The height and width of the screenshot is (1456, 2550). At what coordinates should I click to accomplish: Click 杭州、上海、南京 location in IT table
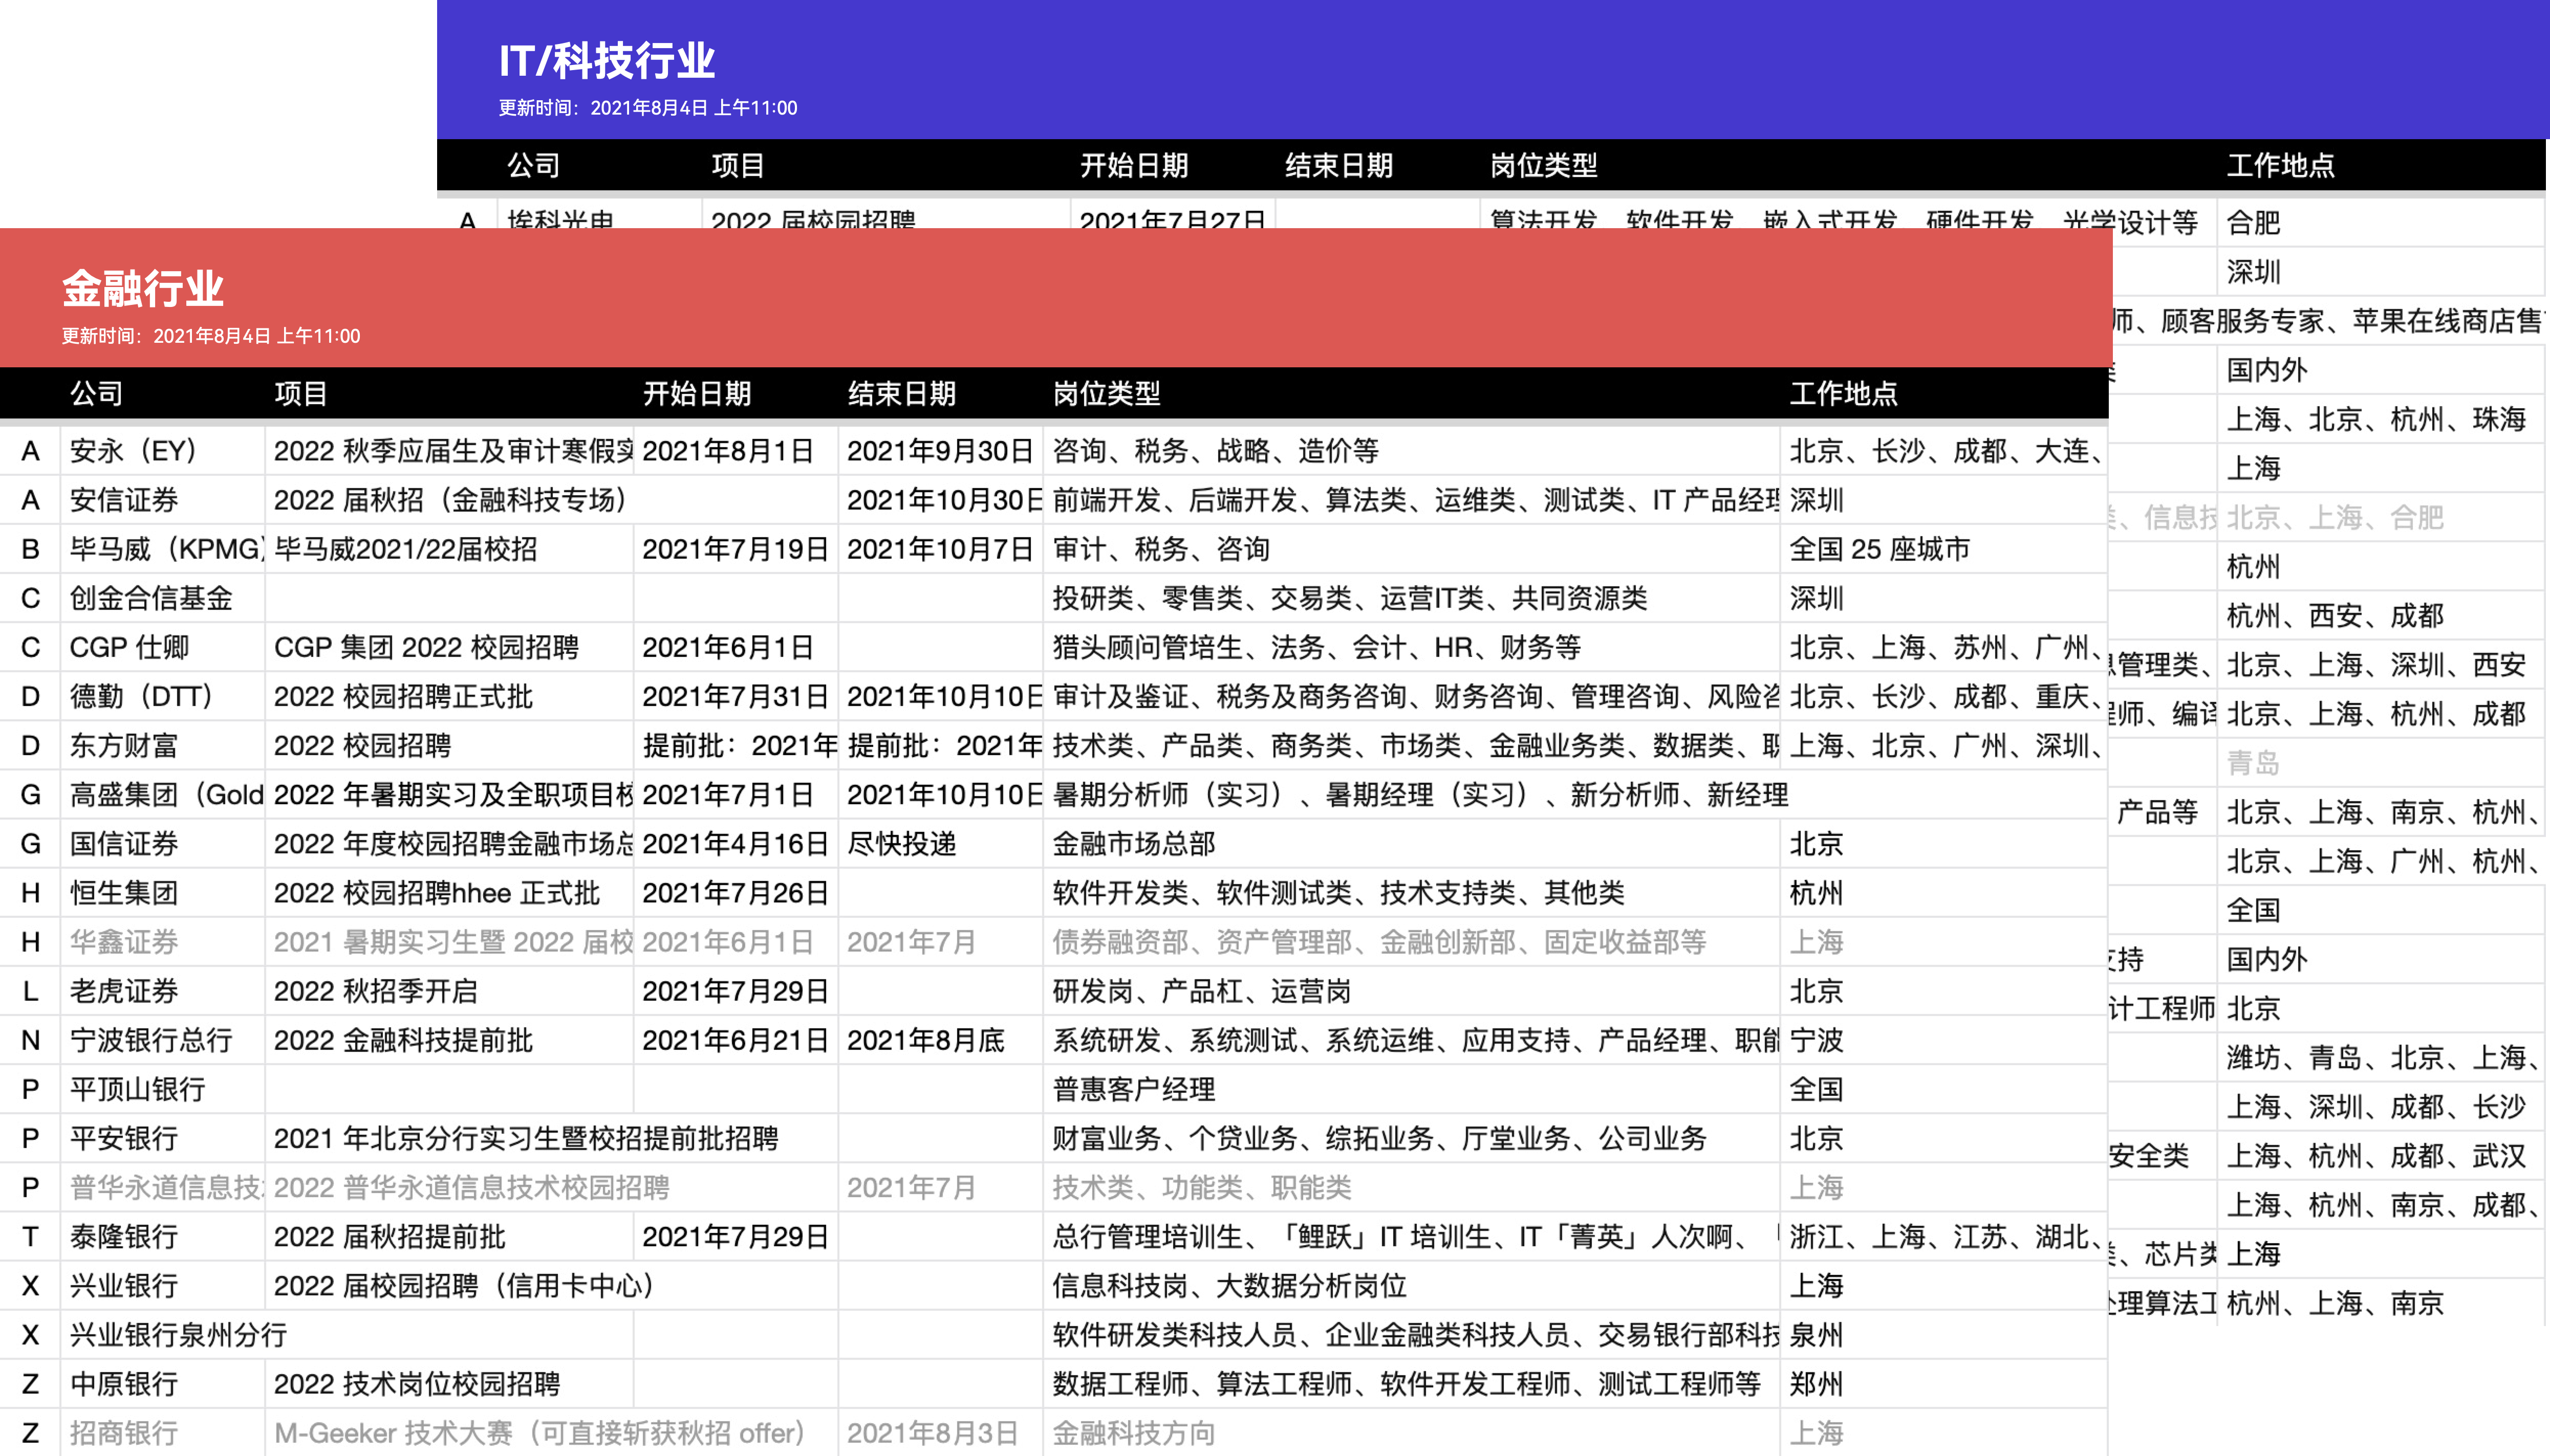(2381, 1303)
